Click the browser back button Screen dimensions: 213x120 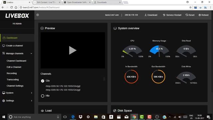click(3, 7)
